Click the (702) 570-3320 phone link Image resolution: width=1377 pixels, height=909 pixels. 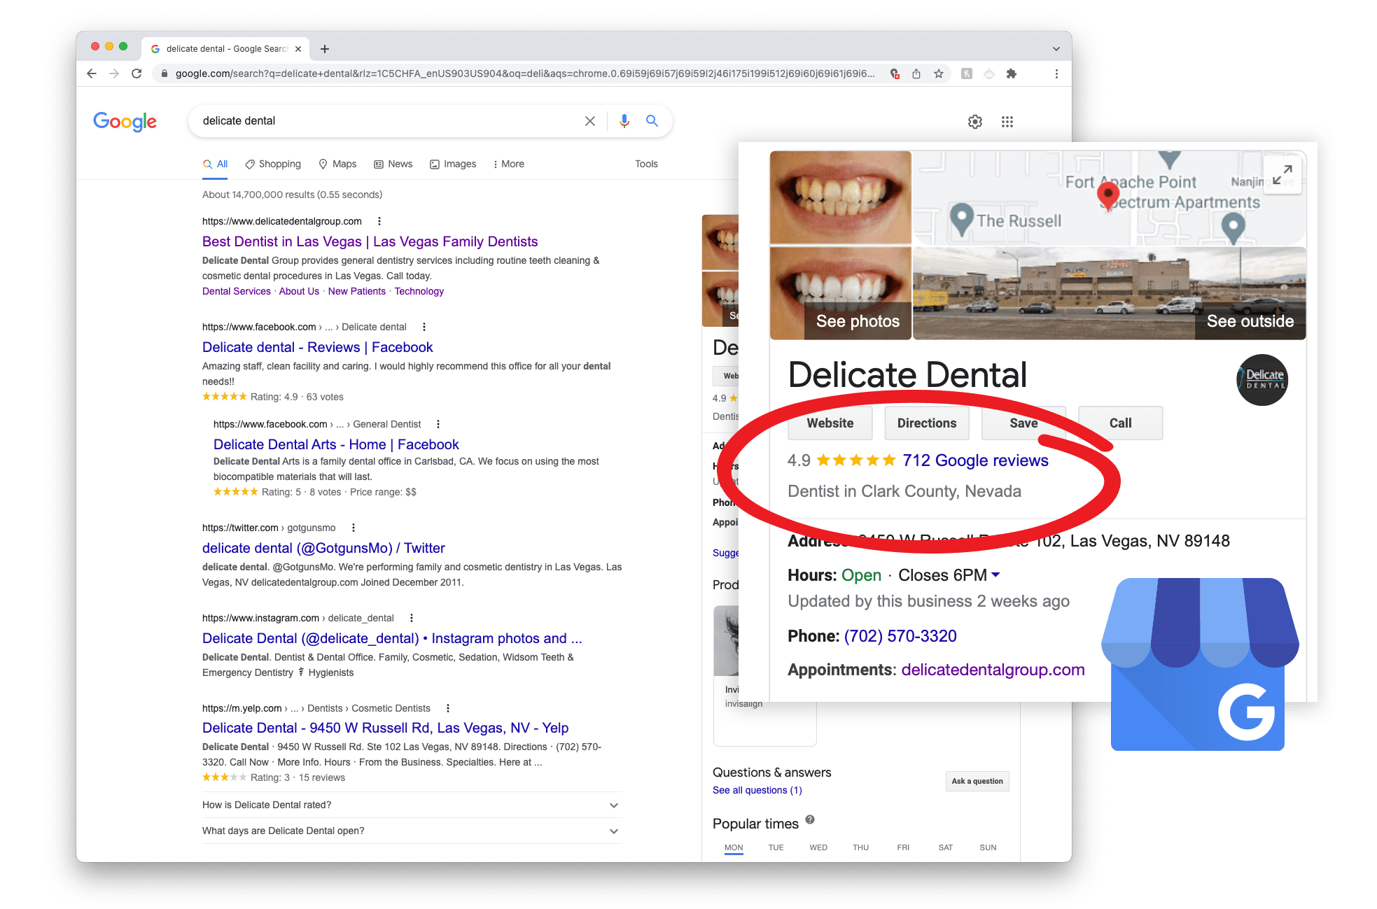(x=900, y=636)
